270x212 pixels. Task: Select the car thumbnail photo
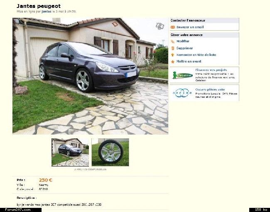[70, 152]
